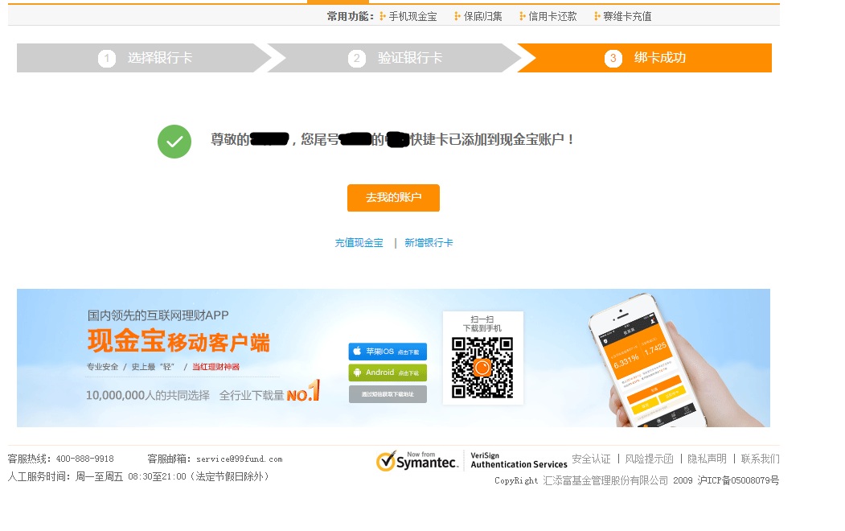Click step 3 绑卡成功
The image size is (845, 531).
click(648, 58)
